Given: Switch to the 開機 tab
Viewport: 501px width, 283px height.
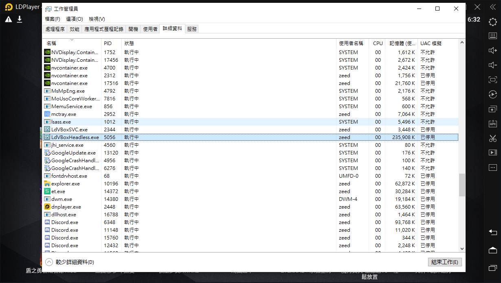Looking at the screenshot, I should coord(133,29).
